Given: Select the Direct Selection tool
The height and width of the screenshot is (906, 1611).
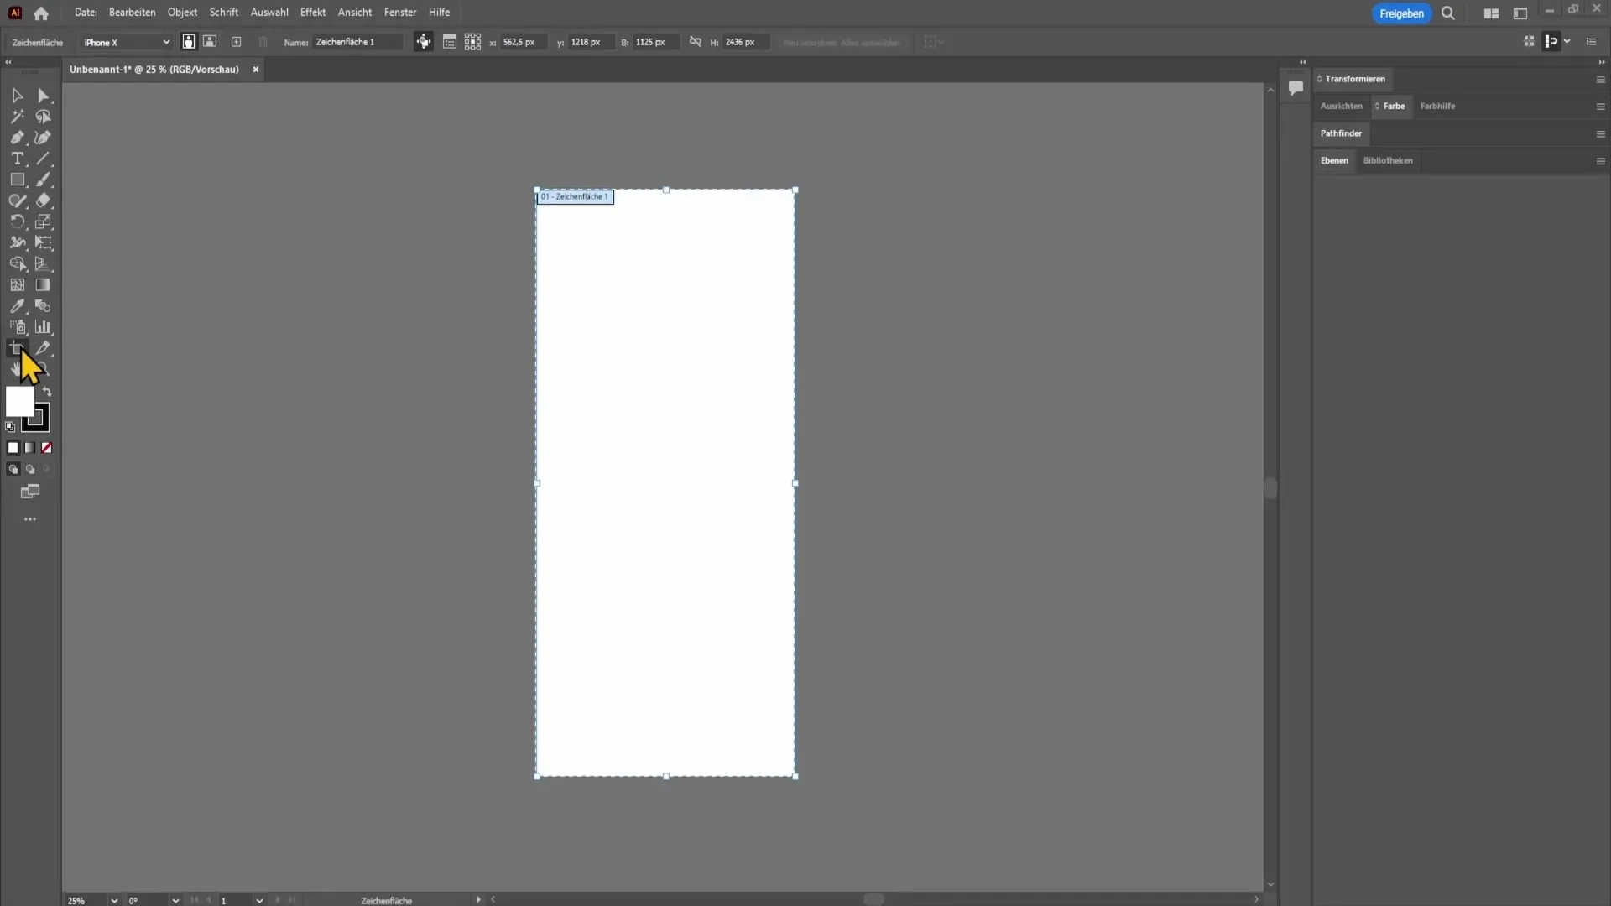Looking at the screenshot, I should point(44,96).
